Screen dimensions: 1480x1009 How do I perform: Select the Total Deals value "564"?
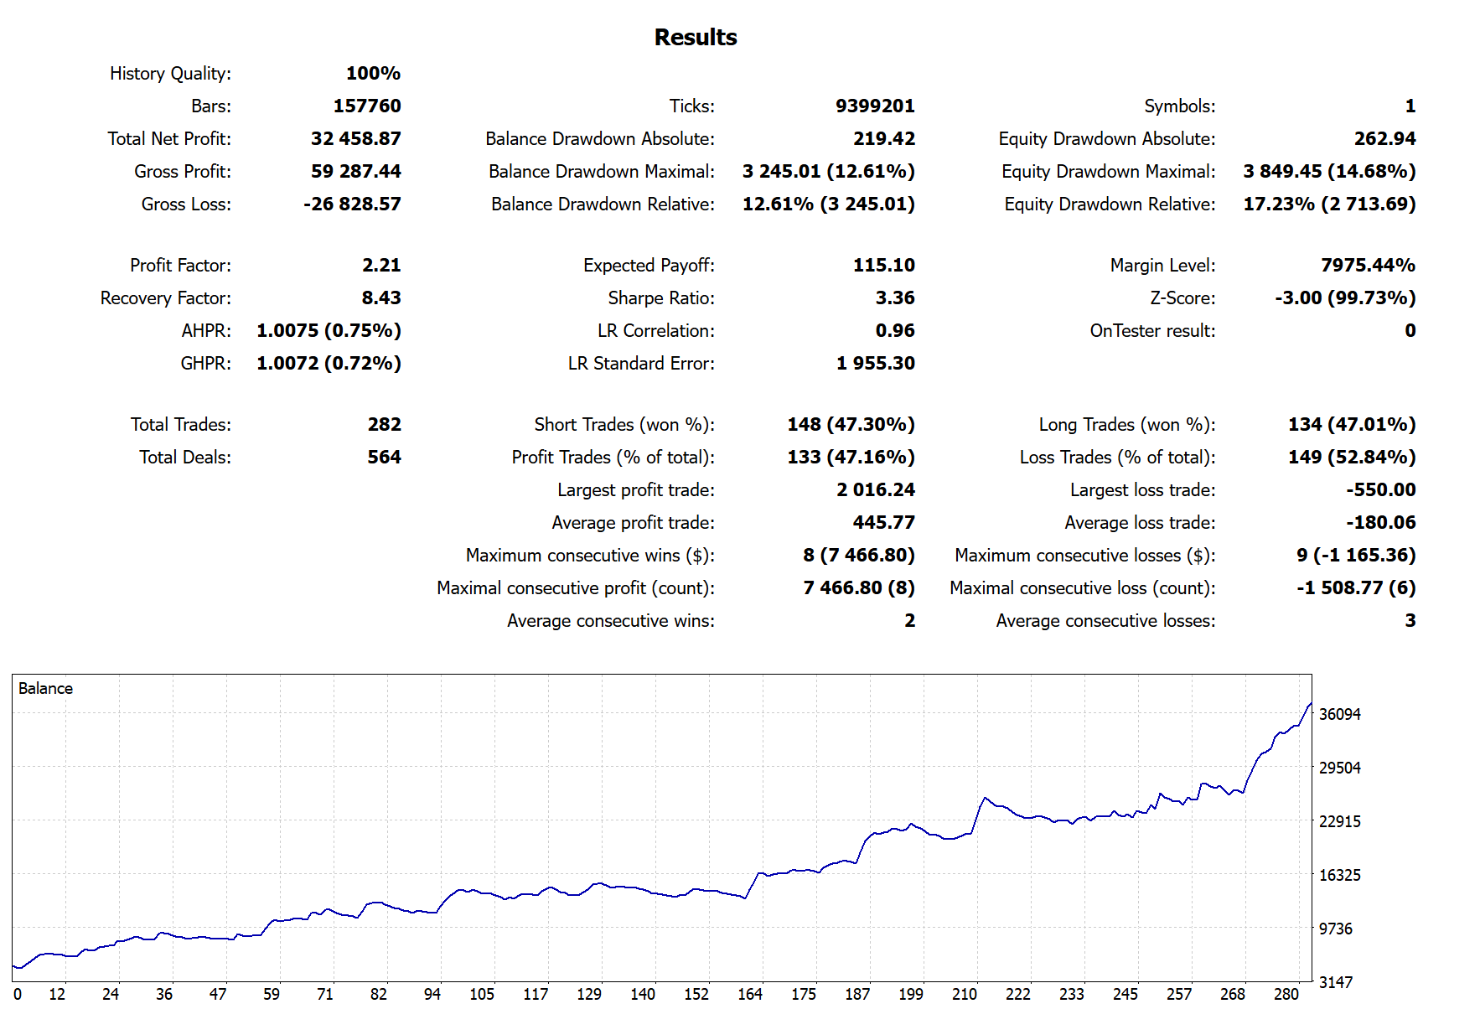click(385, 458)
